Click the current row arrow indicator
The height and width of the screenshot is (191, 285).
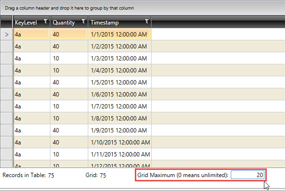7,35
